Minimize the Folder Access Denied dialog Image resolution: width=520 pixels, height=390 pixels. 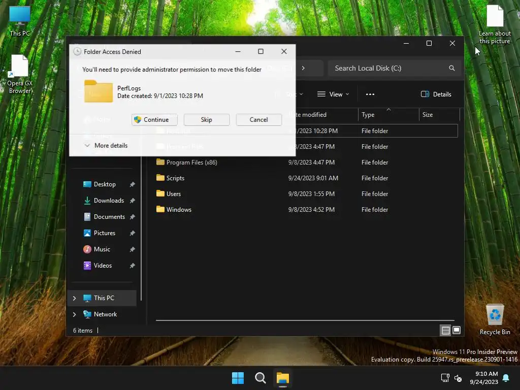point(238,51)
